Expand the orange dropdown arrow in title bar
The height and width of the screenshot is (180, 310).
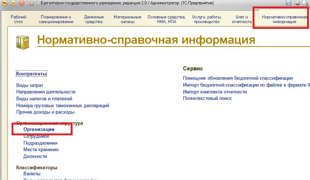point(13,3)
